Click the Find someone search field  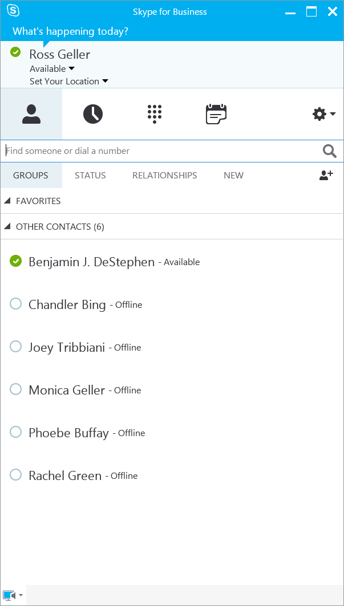pos(163,151)
